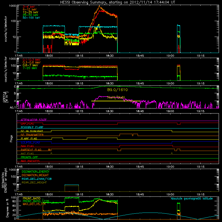Click the POSSIBLE_FLARE flag label
The height and width of the screenshot is (222, 222).
[32, 127]
